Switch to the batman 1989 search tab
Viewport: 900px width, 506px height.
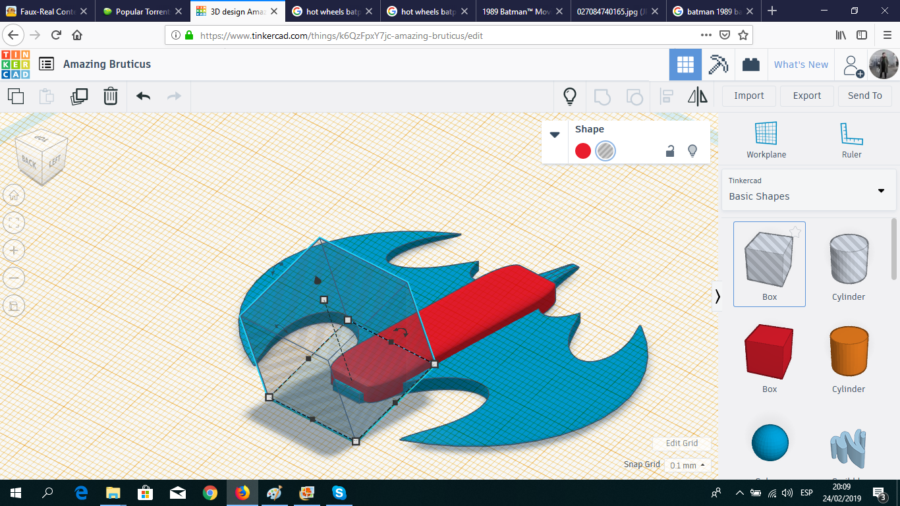point(713,11)
